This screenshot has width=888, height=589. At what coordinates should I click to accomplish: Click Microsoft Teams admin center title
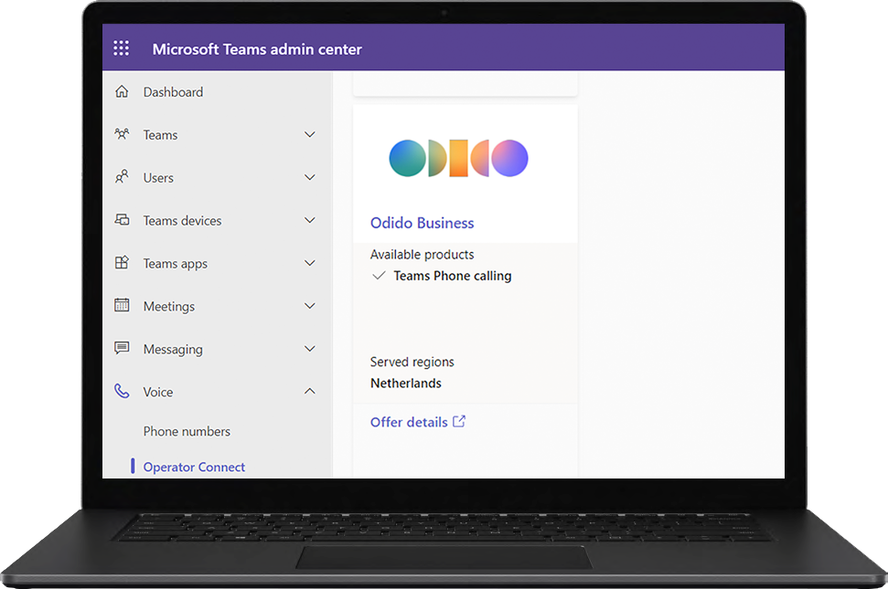[257, 49]
